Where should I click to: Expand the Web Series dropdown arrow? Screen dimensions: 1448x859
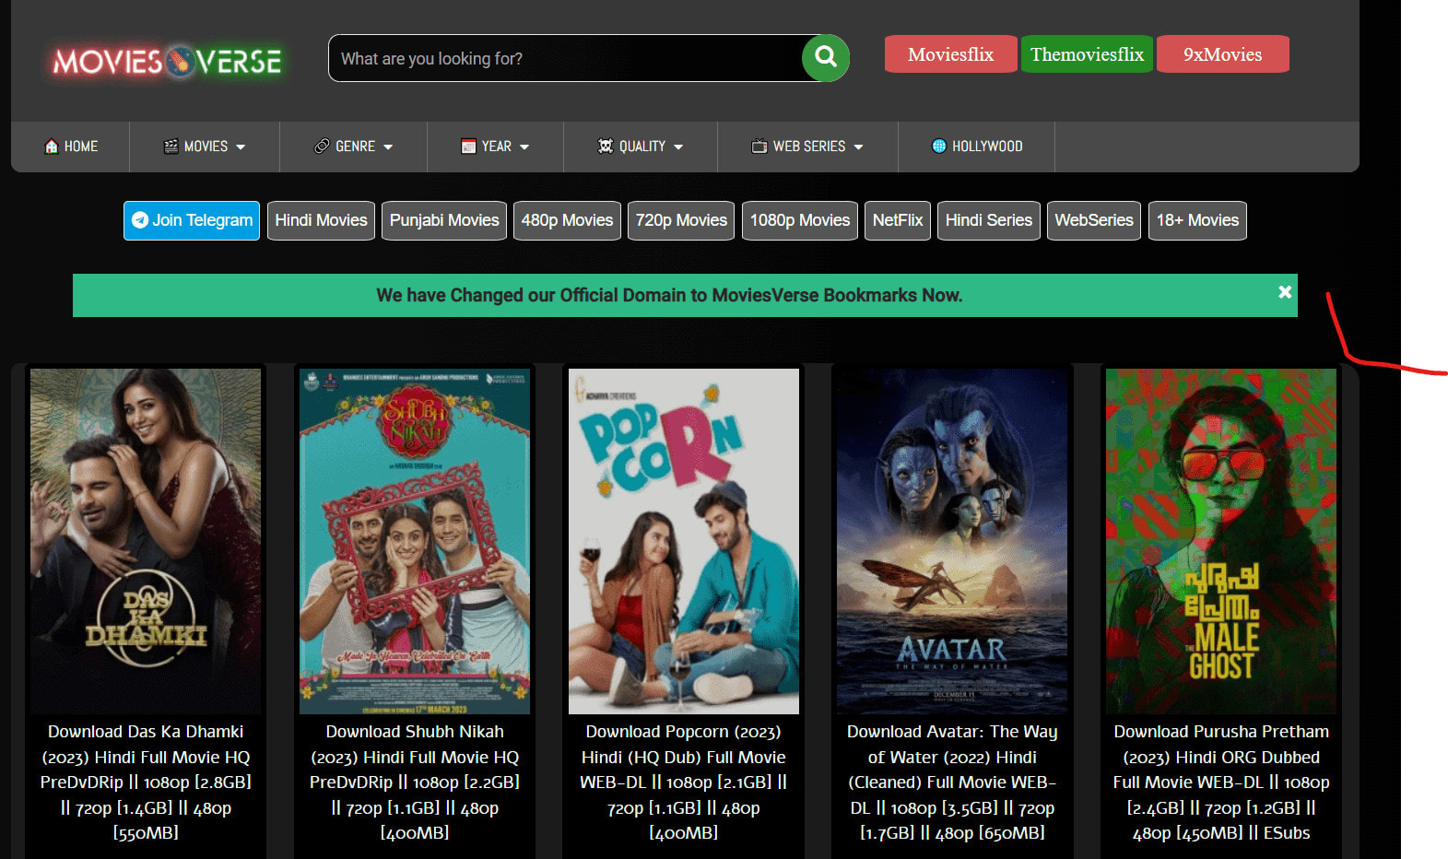[x=858, y=147]
